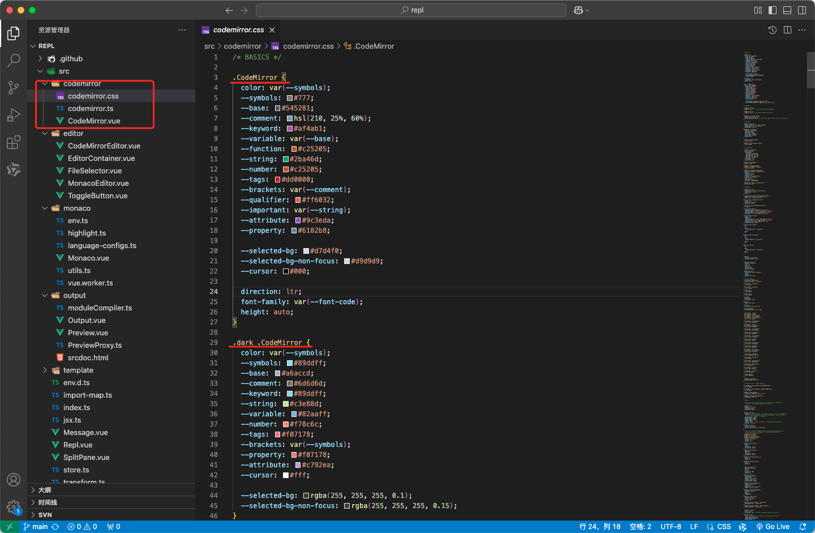Go back using the title bar arrow
Image resolution: width=815 pixels, height=533 pixels.
tap(229, 10)
